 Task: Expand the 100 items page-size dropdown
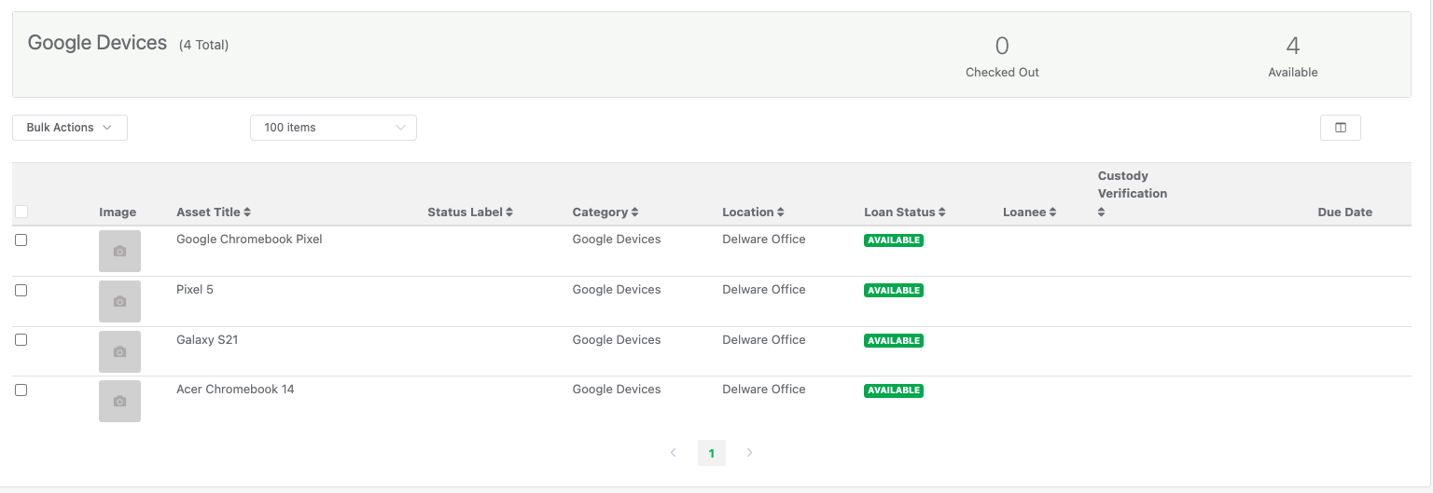coord(333,128)
